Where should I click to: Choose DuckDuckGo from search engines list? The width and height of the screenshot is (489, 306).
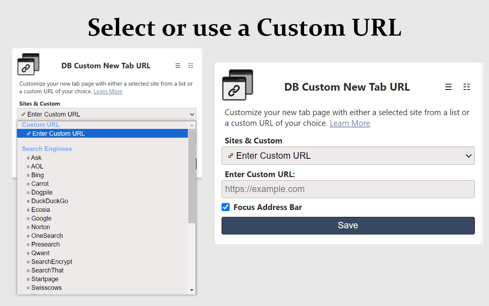point(102,201)
